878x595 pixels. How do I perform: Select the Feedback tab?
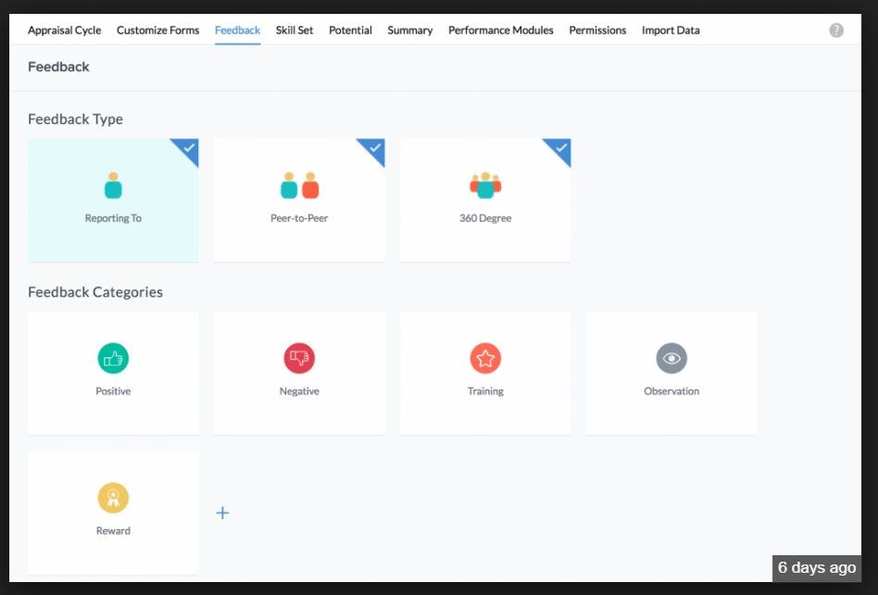[x=237, y=31]
